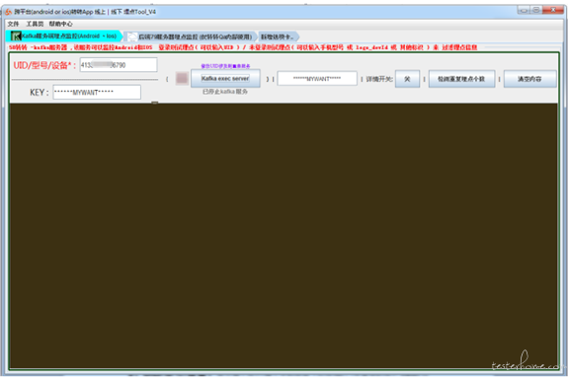Click inside the dark log output area

pos(284,235)
